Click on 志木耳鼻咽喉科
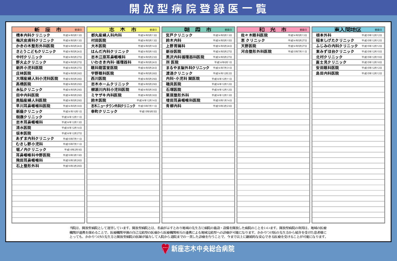Screen dimensions: 397x261 (48, 122)
